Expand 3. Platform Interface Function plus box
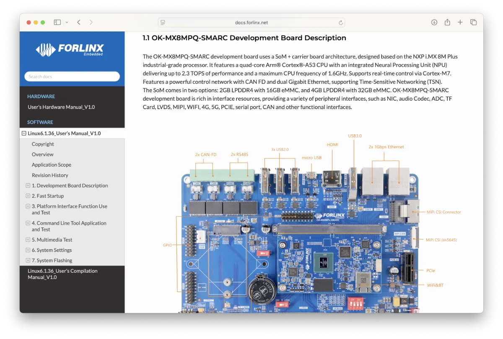 [x=28, y=206]
